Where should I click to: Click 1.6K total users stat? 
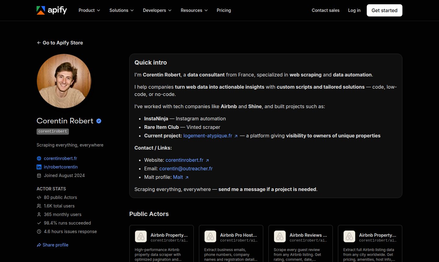coord(59,206)
